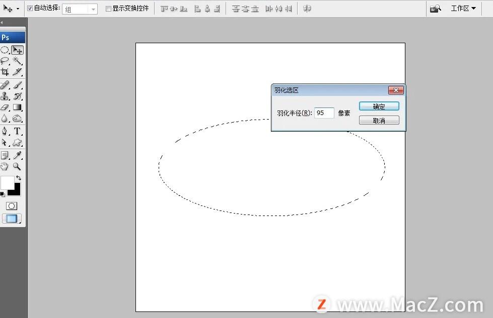Image resolution: width=493 pixels, height=318 pixels.
Task: Distribute bottom edges of layers
Action: 255,9
